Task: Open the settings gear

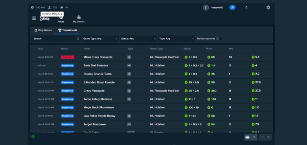Action: 268,7
